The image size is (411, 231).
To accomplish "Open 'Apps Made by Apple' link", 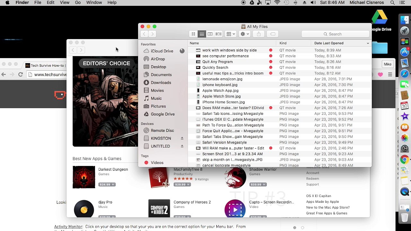I will 322,202.
